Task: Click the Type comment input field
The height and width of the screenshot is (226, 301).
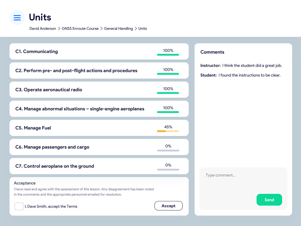Action: (x=243, y=188)
